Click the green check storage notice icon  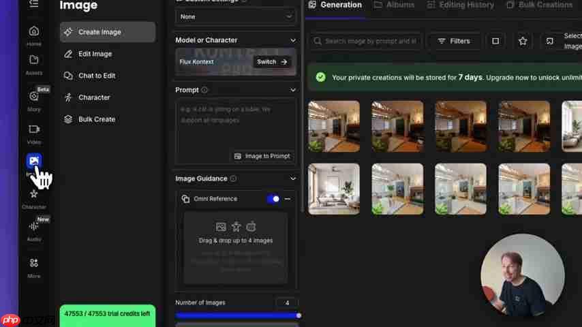click(x=321, y=77)
